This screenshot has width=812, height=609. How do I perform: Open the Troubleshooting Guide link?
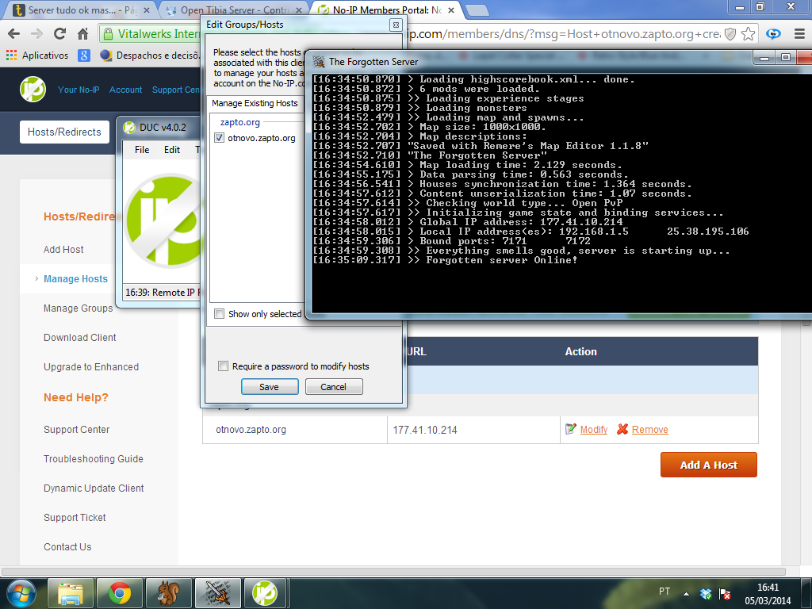pyautogui.click(x=94, y=459)
